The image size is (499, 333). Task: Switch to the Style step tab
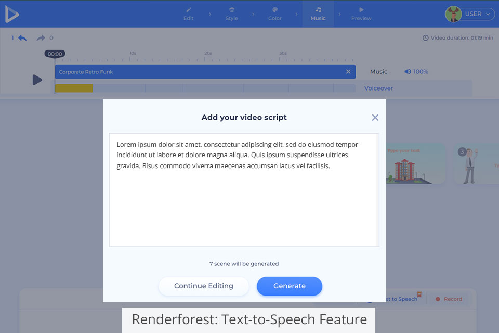232,14
